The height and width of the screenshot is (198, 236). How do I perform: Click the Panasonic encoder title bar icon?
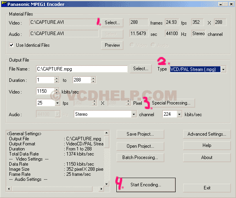click(4, 4)
